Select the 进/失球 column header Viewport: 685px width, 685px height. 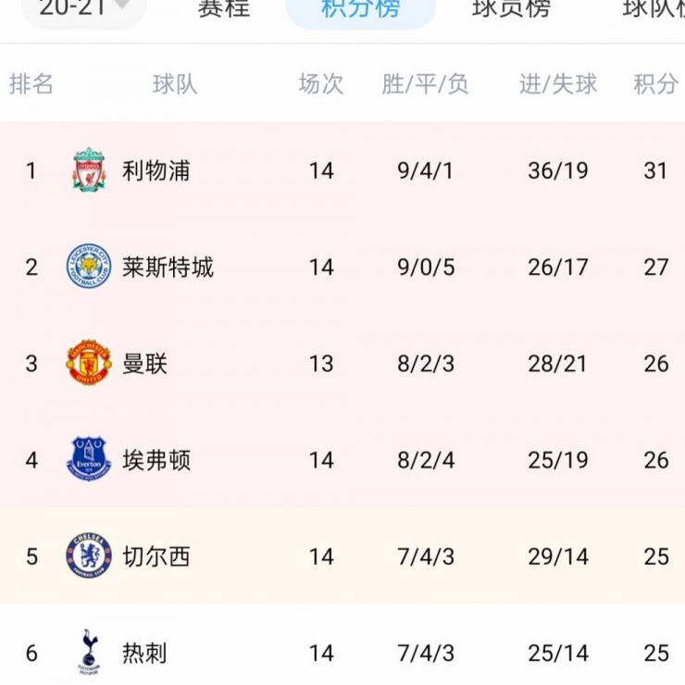[x=558, y=84]
